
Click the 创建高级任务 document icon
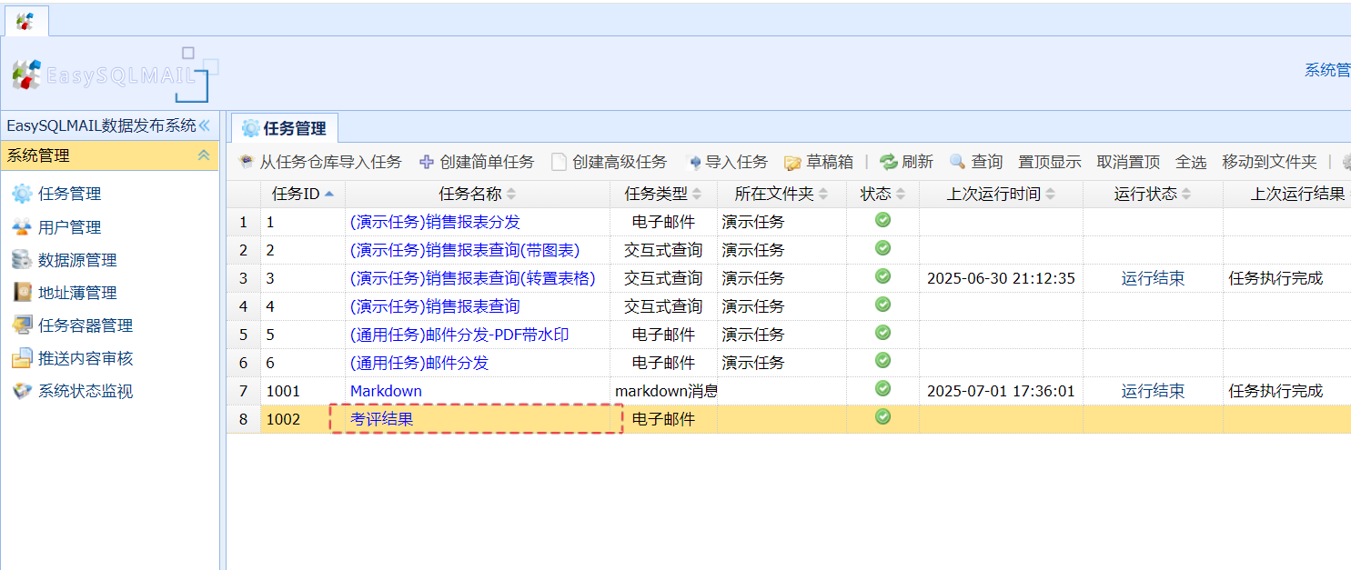pos(559,163)
